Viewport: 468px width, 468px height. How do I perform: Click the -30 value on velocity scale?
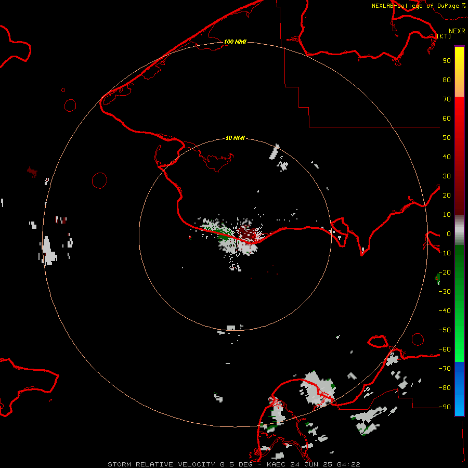(445, 292)
